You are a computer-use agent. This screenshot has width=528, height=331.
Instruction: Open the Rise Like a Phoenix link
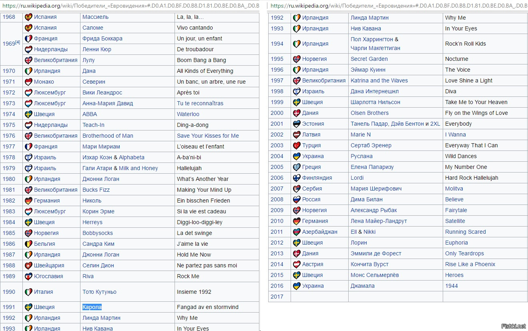coord(470,265)
